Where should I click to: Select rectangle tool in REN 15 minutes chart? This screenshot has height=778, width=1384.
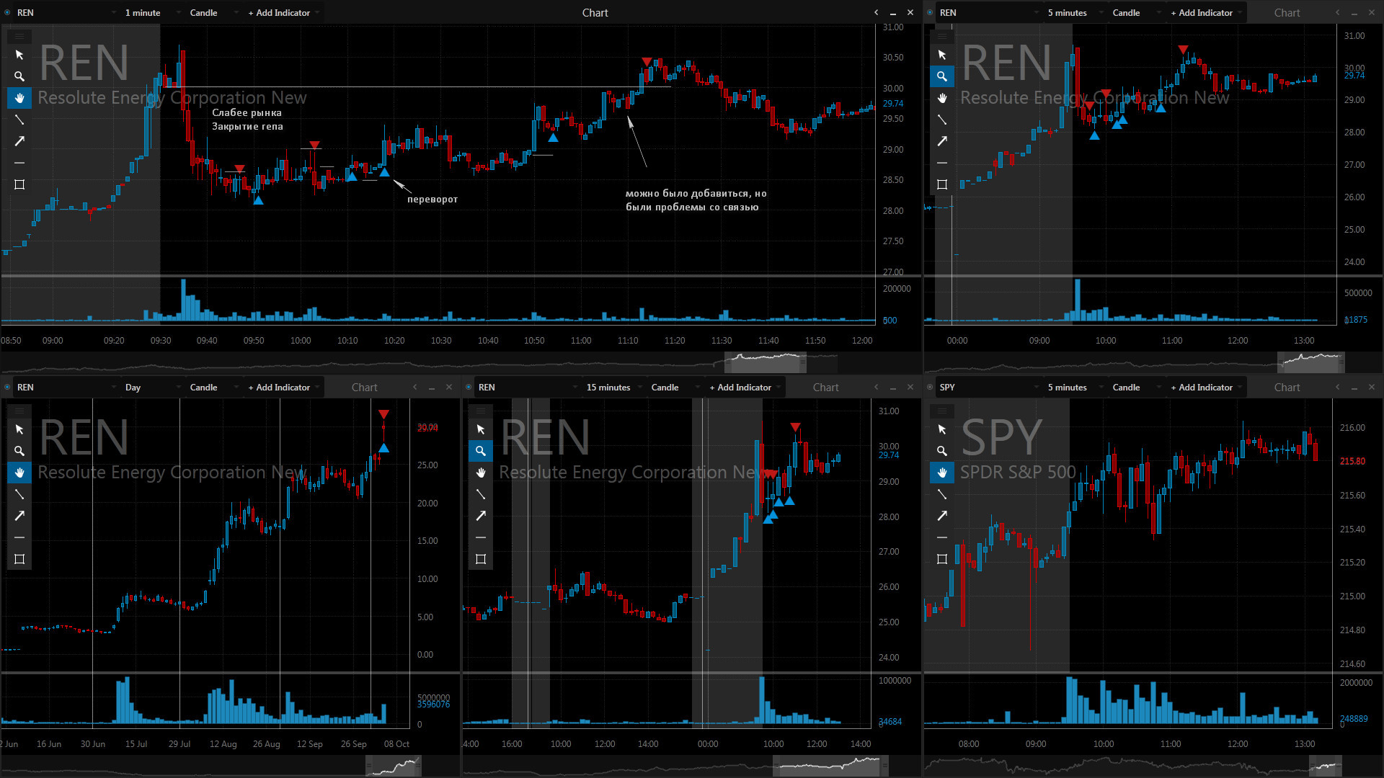[481, 559]
